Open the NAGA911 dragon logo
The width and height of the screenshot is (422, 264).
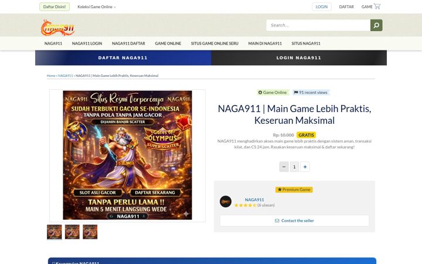pyautogui.click(x=57, y=28)
